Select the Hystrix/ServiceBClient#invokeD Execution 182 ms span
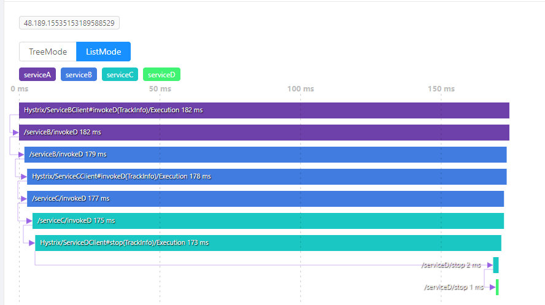Viewport: 545px width, 305px height. 264,110
